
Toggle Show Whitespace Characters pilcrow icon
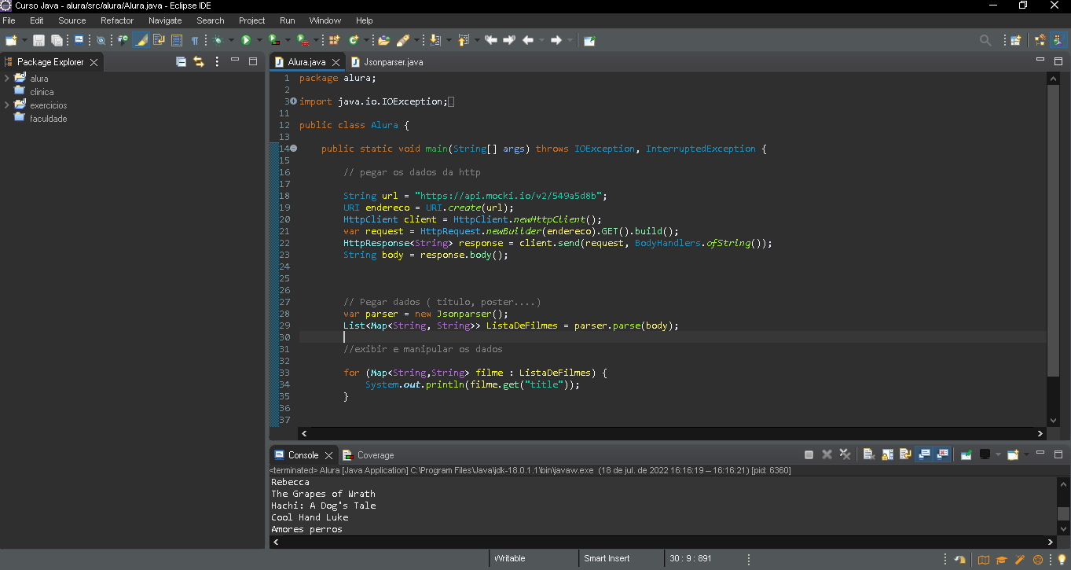[x=194, y=40]
